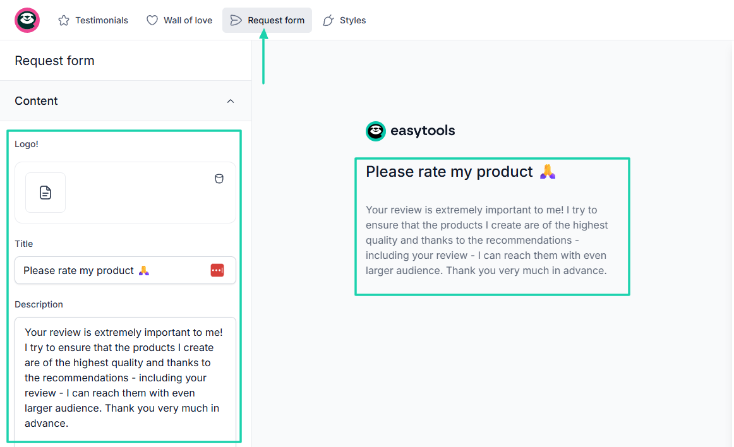Click the heart icon beside Wall of love
This screenshot has height=447, width=734.
[152, 20]
